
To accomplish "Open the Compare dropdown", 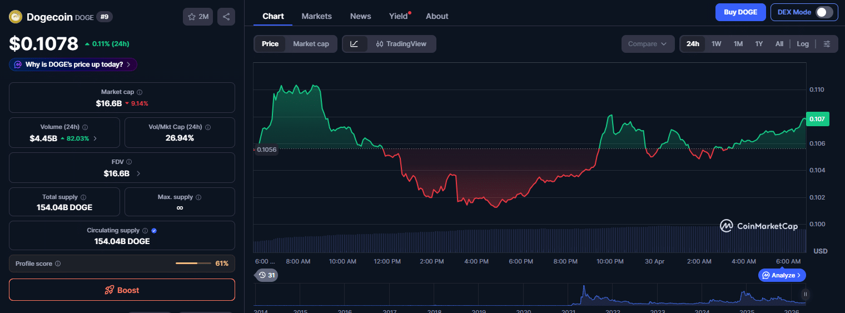I will [x=648, y=44].
